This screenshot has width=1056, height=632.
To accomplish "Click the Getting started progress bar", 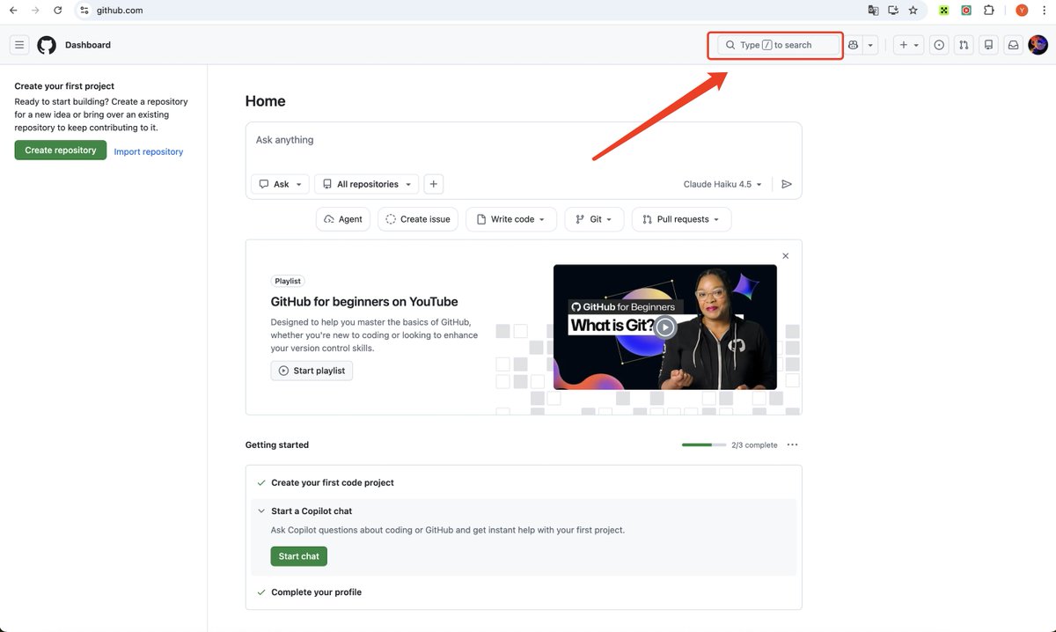I will point(704,445).
